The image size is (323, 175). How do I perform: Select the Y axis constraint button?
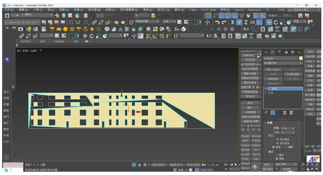tap(239, 22)
